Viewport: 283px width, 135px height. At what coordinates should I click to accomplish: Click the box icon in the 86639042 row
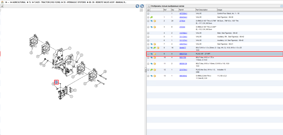[x=155, y=76]
